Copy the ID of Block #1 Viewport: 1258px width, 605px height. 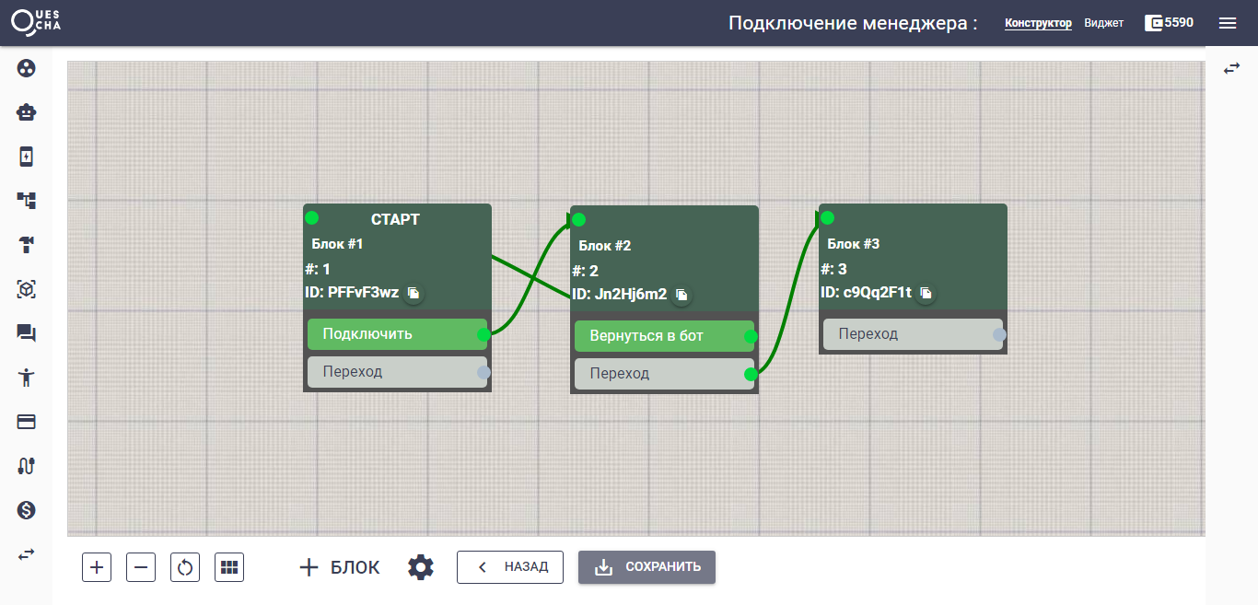(414, 294)
